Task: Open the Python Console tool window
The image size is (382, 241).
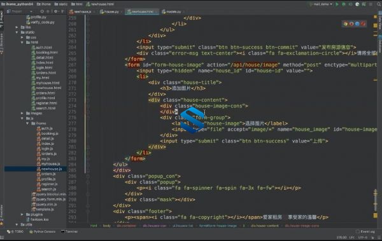Action: pyautogui.click(x=43, y=231)
